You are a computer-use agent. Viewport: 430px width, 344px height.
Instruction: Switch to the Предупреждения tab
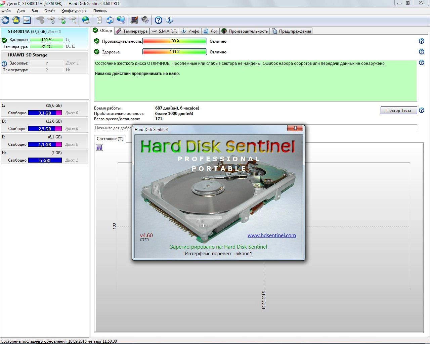(291, 31)
